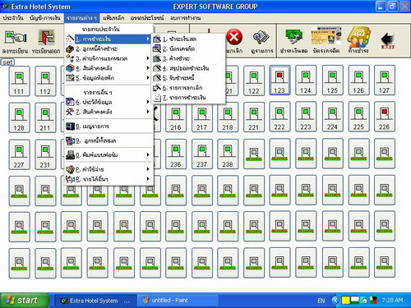Viewport: 411px width, 308px height.
Task: Select the red occupied room 123
Action: tap(279, 80)
